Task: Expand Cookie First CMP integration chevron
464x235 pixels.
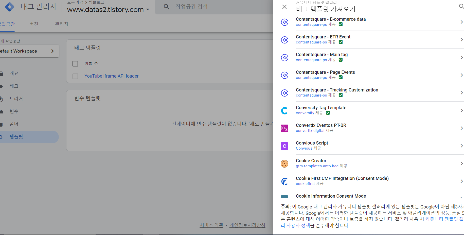Action: click(x=461, y=181)
